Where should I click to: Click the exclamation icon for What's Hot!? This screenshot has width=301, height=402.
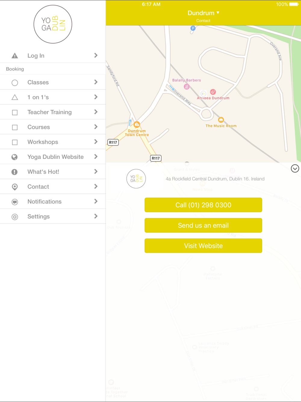[14, 172]
